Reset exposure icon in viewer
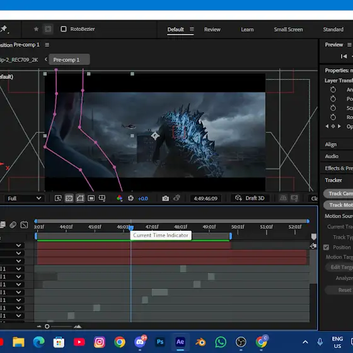 (130, 198)
